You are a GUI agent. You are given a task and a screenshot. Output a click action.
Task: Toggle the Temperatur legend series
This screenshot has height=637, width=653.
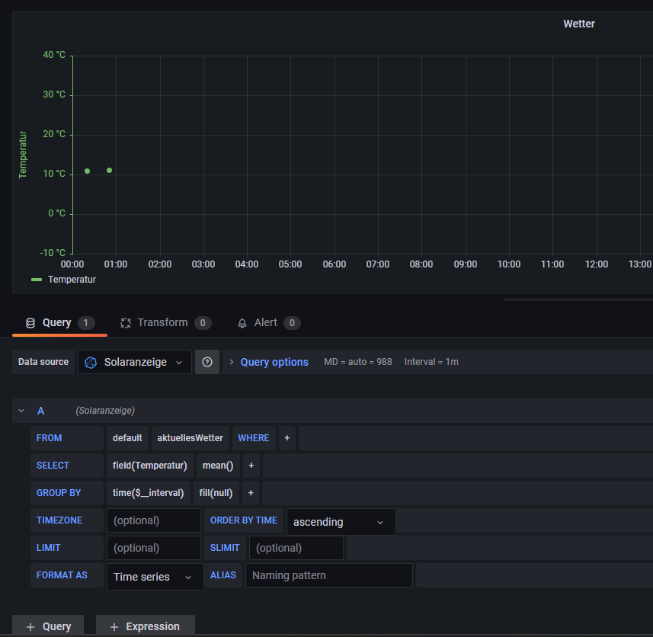(x=71, y=280)
